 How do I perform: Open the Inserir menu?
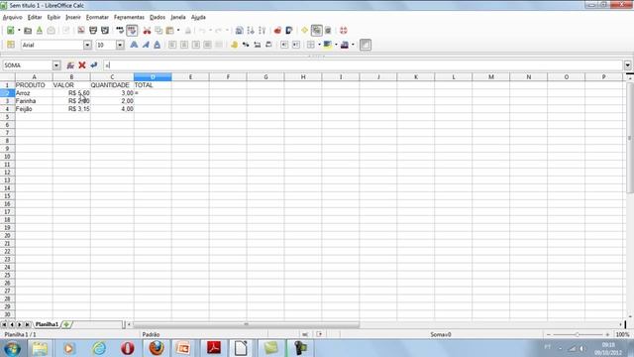[x=73, y=17]
